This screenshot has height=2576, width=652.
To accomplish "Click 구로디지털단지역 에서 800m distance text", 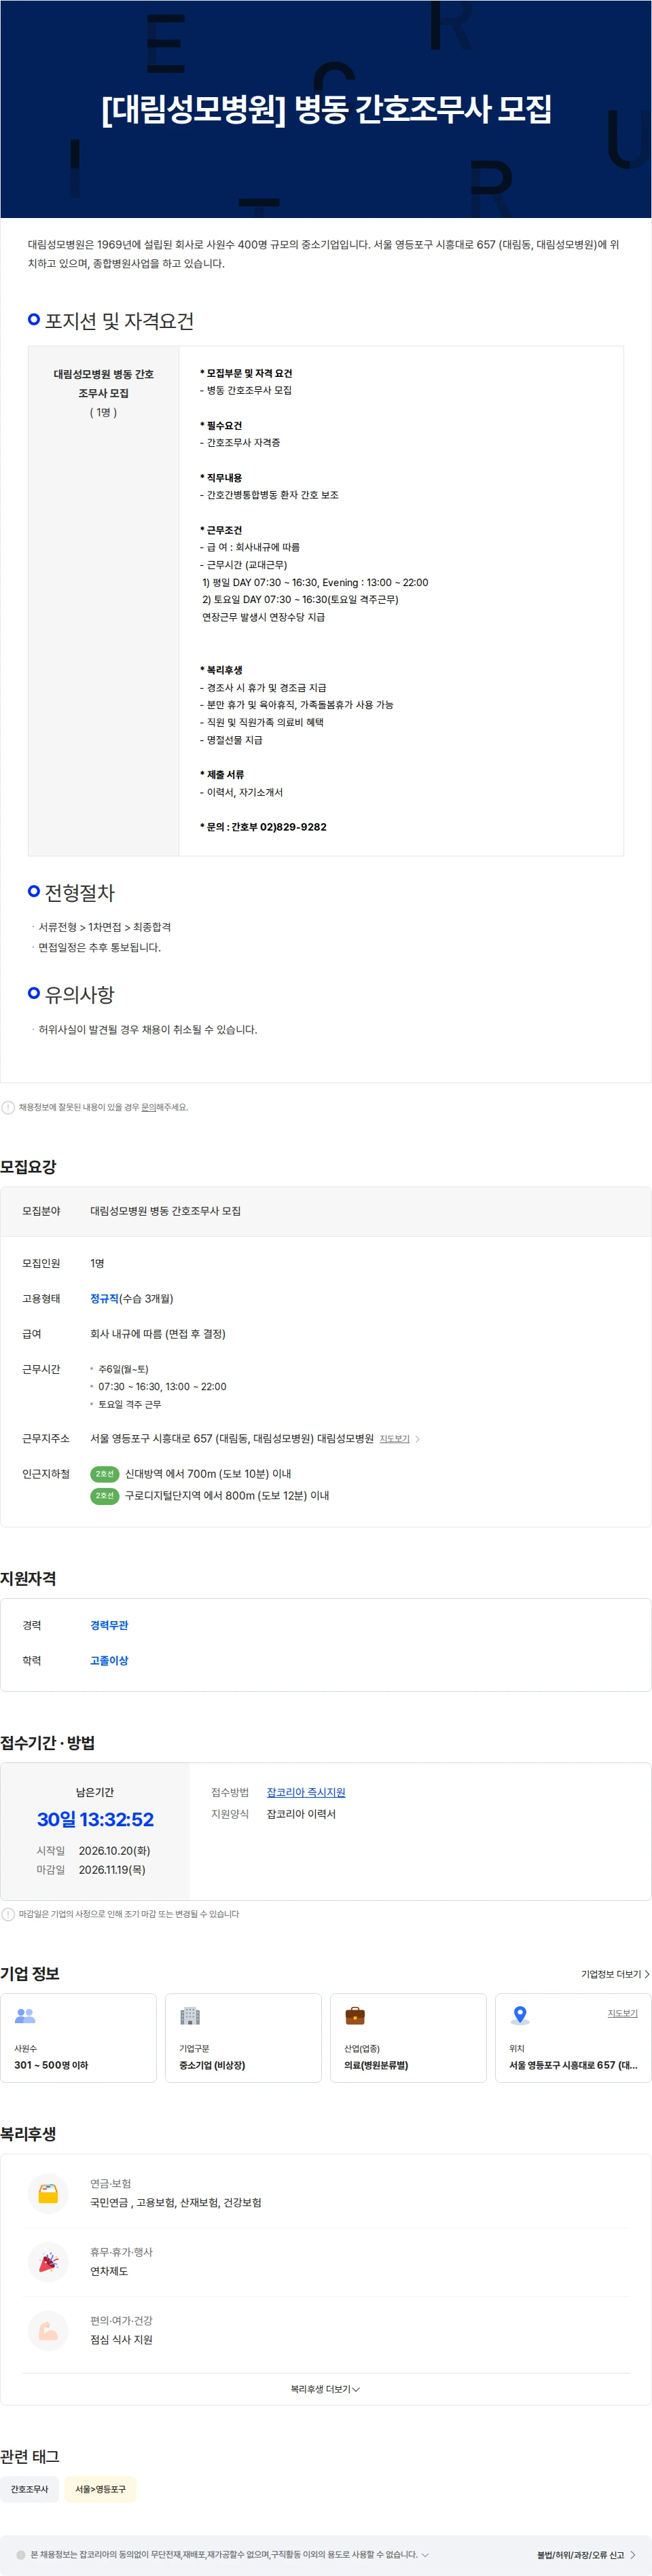I will click(227, 1496).
